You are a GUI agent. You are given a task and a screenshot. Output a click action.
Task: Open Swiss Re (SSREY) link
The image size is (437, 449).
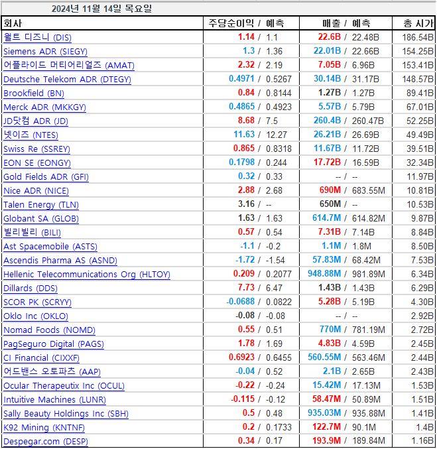(x=36, y=149)
